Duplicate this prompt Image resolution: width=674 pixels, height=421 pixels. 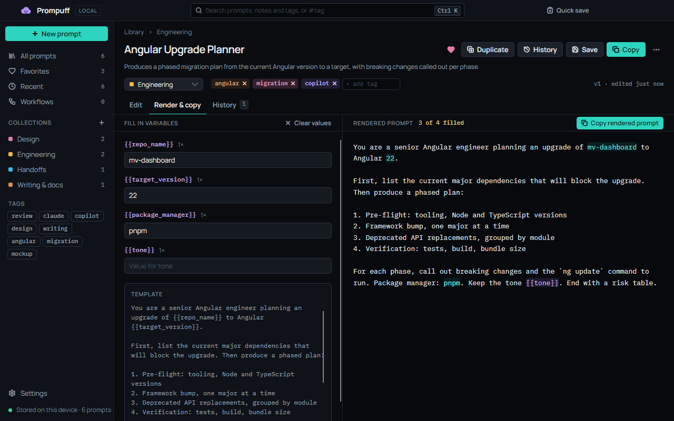pos(488,49)
